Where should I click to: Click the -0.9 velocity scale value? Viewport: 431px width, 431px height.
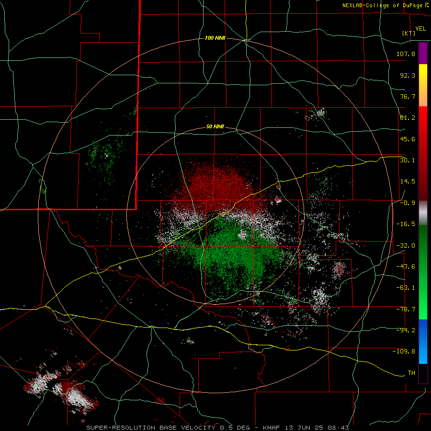tap(408, 203)
